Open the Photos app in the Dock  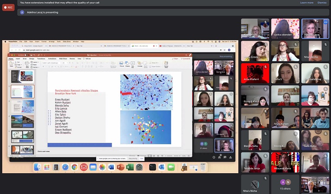click(x=102, y=167)
